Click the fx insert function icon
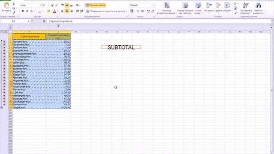This screenshot has width=274, height=154. (44, 21)
